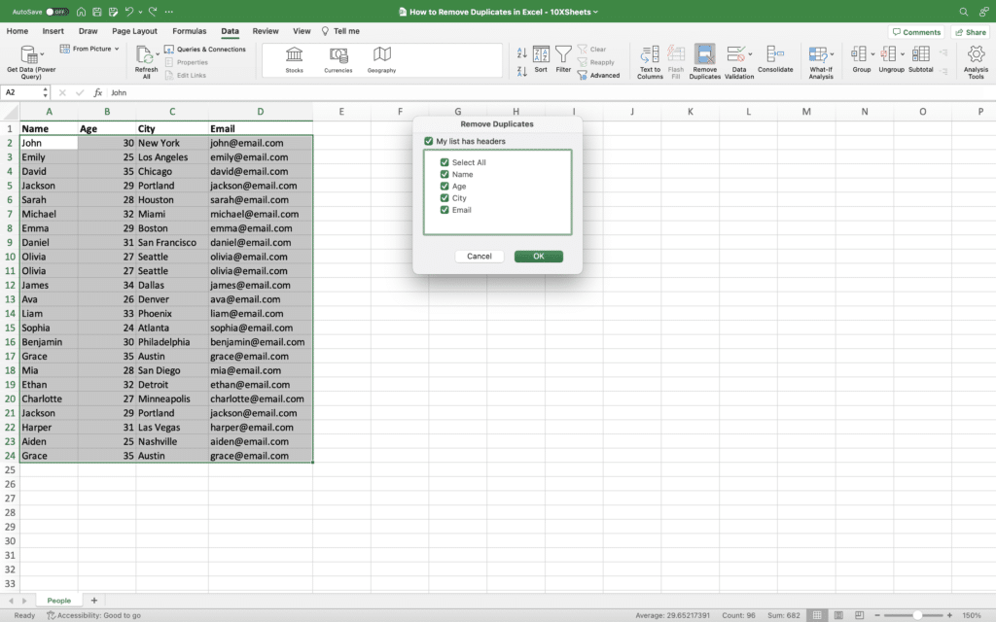The height and width of the screenshot is (622, 996).
Task: Open the Review tab
Action: [266, 30]
